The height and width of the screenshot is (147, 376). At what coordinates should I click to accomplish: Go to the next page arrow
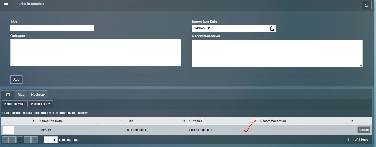27,140
